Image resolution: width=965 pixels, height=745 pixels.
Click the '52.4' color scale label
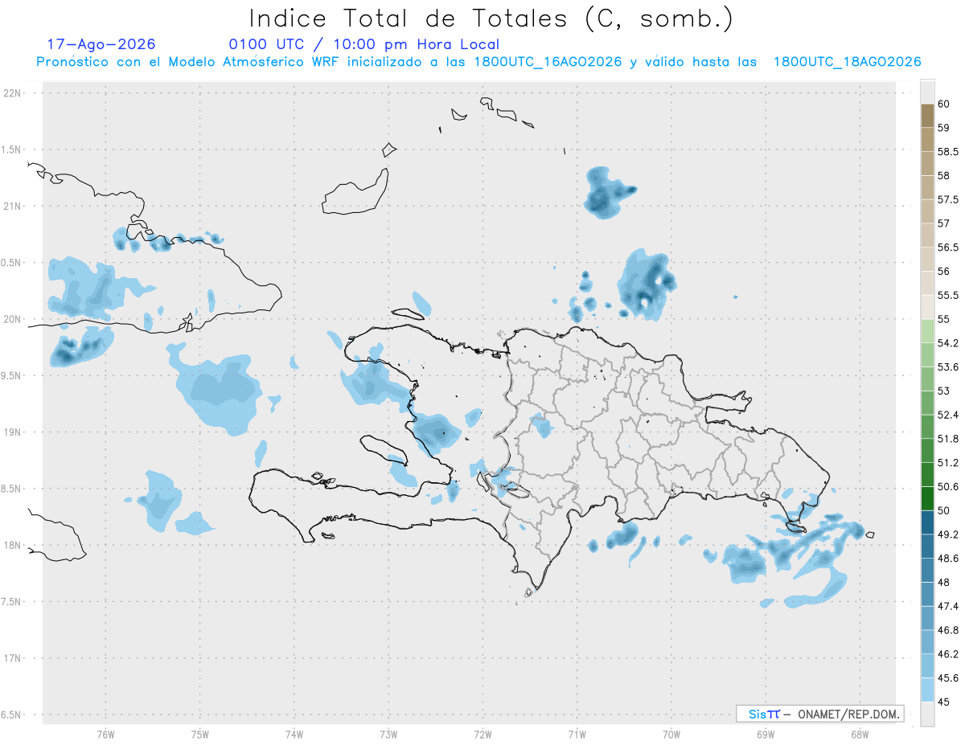tap(948, 415)
